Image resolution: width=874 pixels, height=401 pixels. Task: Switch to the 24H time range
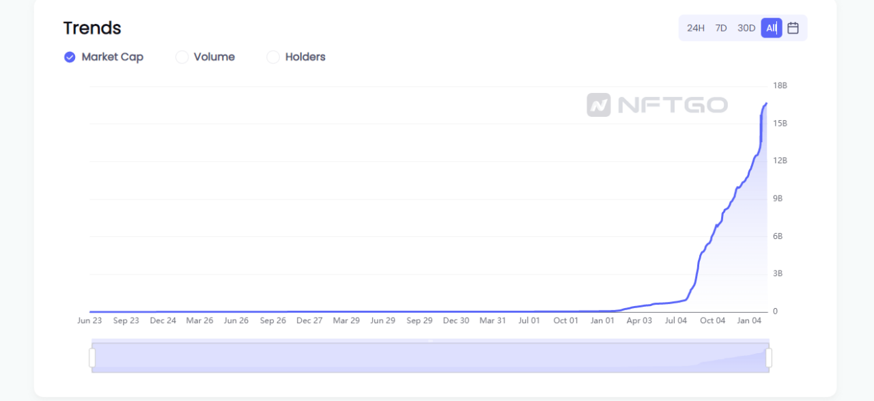[x=696, y=28]
